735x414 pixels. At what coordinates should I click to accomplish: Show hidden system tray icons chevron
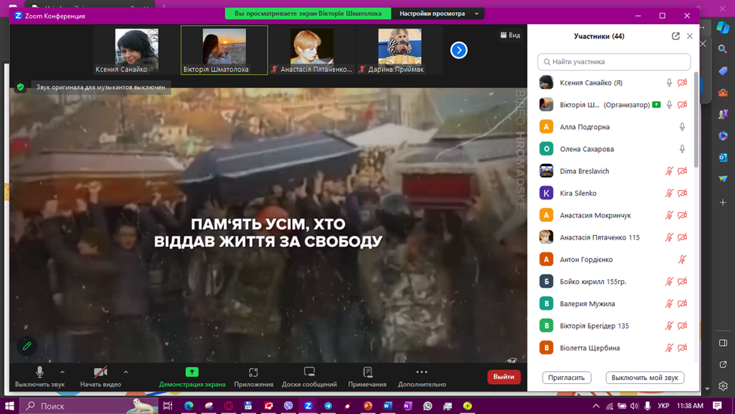pyautogui.click(x=596, y=406)
